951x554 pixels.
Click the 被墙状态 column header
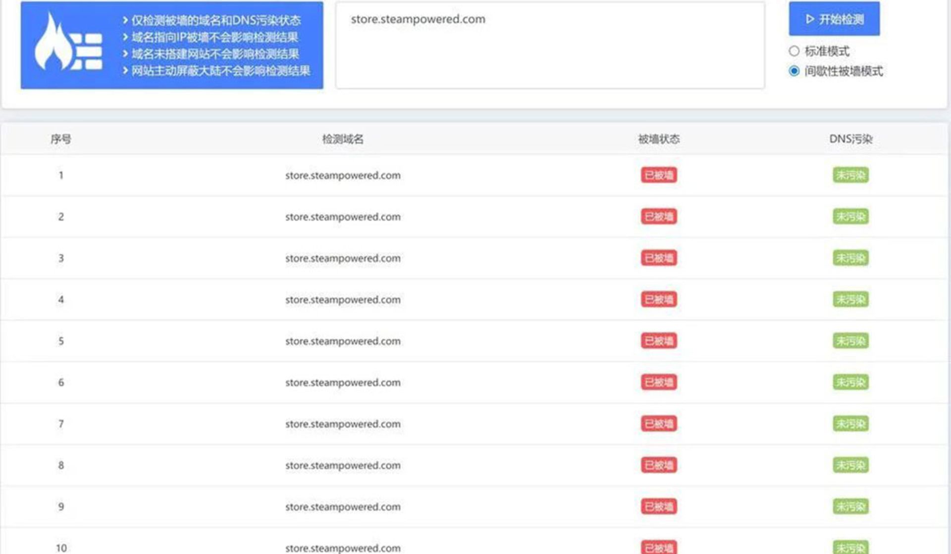659,139
